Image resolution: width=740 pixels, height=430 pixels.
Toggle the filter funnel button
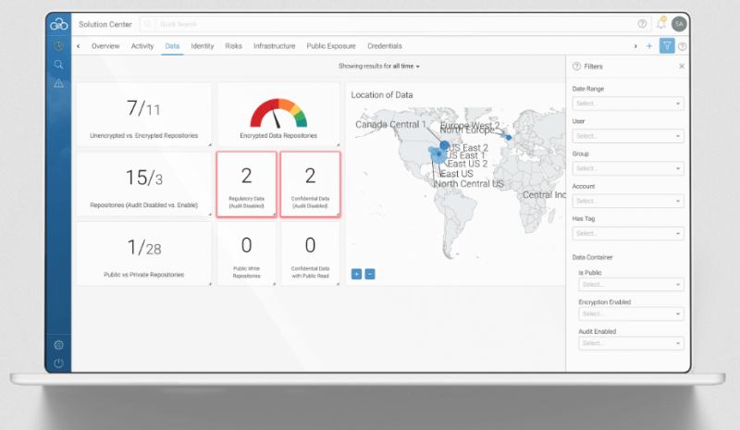(x=667, y=45)
